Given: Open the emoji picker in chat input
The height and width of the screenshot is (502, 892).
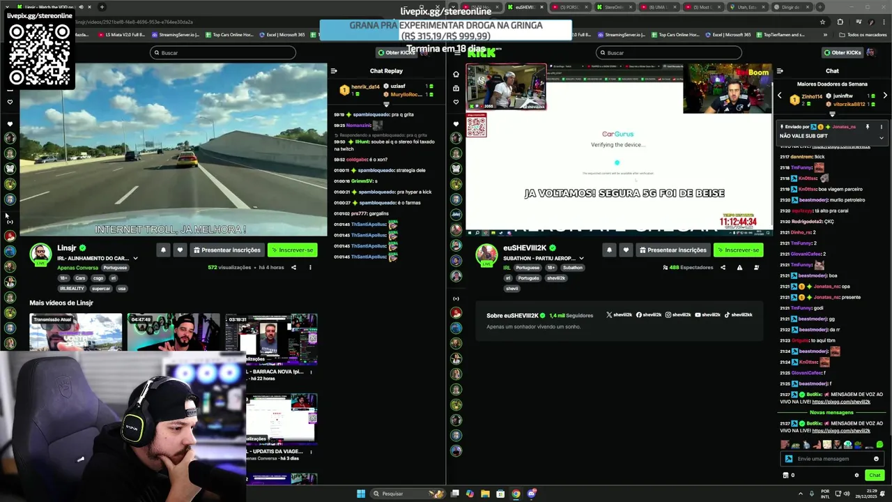Looking at the screenshot, I should tap(876, 459).
